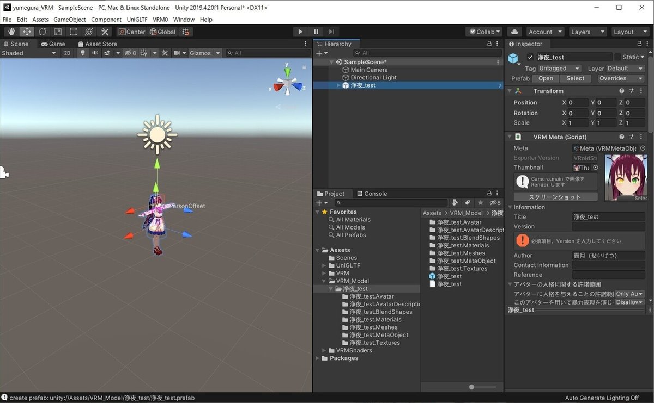Open the UniGLTF menu
Viewport: 654px width, 403px height.
tap(136, 20)
